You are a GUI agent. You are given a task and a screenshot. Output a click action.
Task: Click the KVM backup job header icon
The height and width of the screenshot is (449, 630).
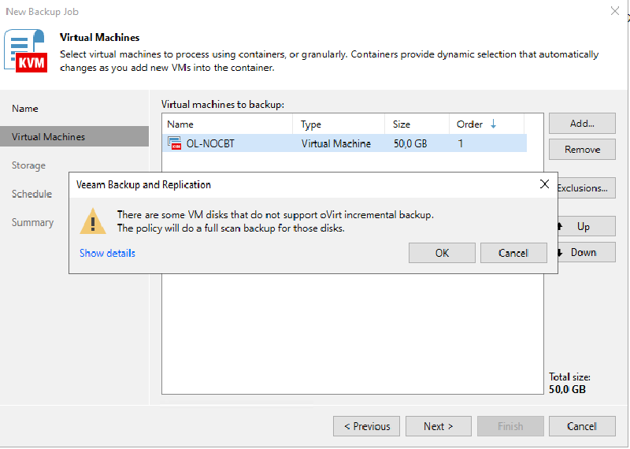click(25, 50)
